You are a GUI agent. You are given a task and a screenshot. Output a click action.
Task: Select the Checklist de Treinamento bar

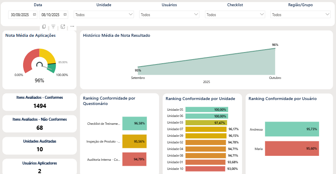(x=134, y=123)
